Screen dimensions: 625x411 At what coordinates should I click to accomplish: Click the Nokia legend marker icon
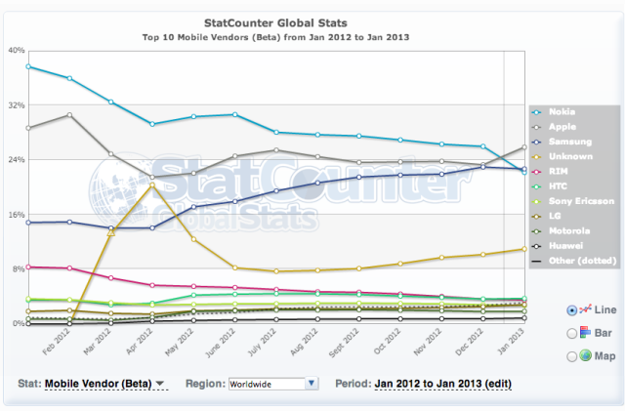click(x=537, y=112)
